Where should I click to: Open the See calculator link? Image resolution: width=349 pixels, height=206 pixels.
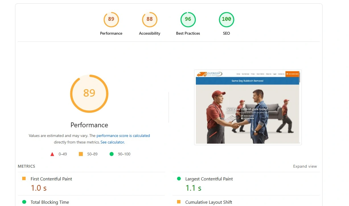(112, 142)
